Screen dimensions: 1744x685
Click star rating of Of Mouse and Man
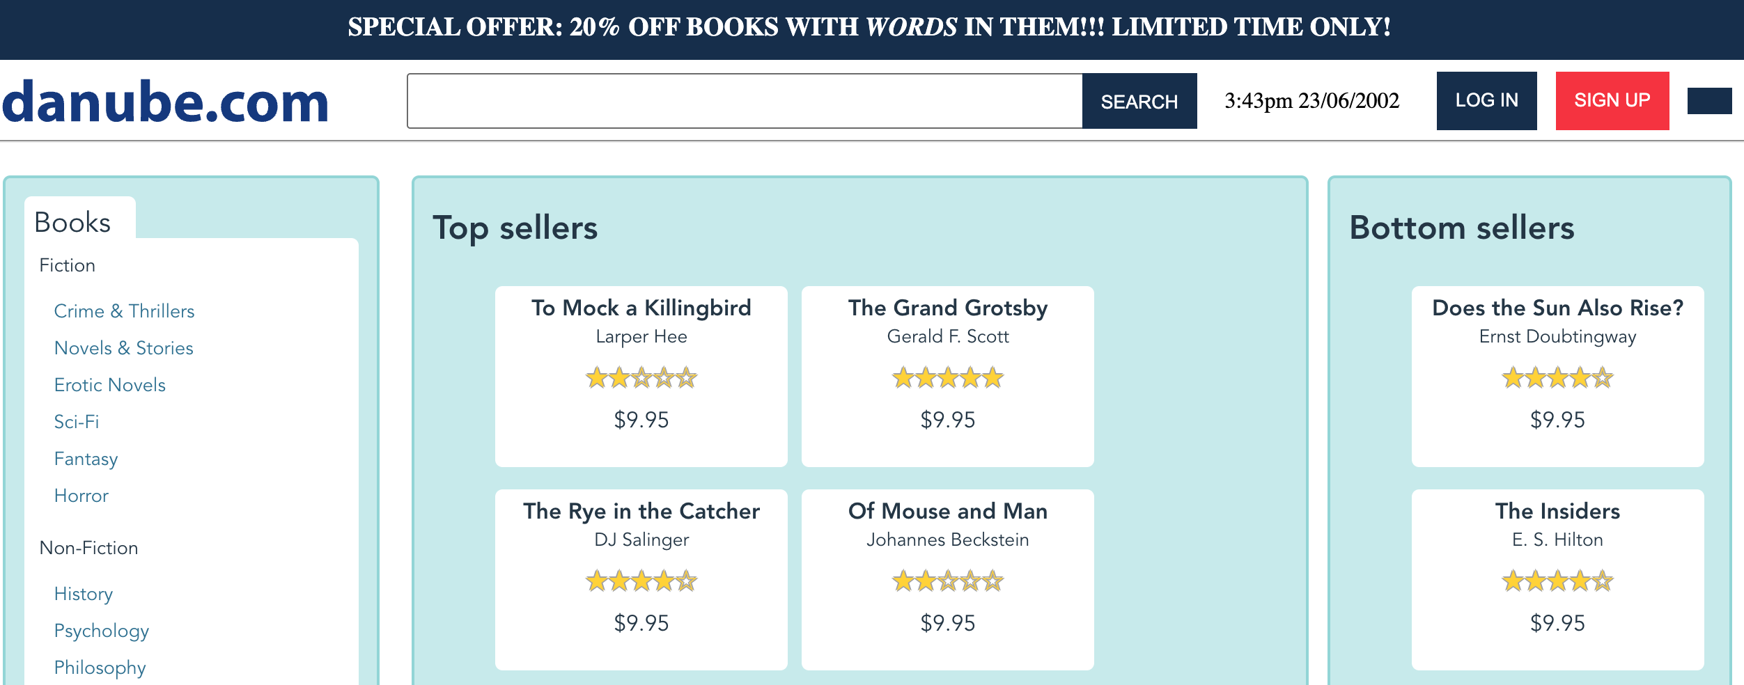point(947,581)
